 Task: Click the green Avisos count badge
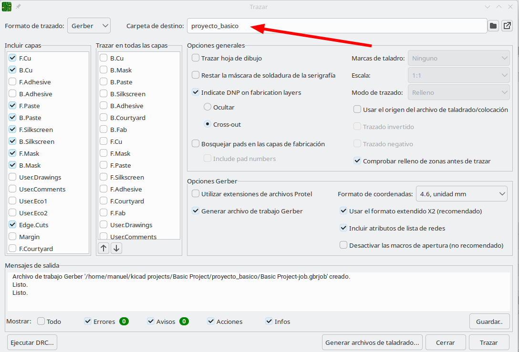(184, 322)
